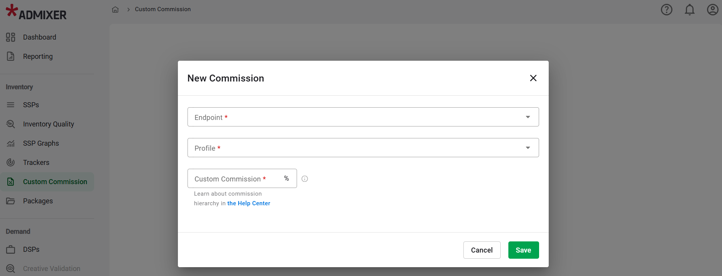Click the Inventory Quality magnifier icon
The width and height of the screenshot is (722, 276).
click(x=10, y=124)
